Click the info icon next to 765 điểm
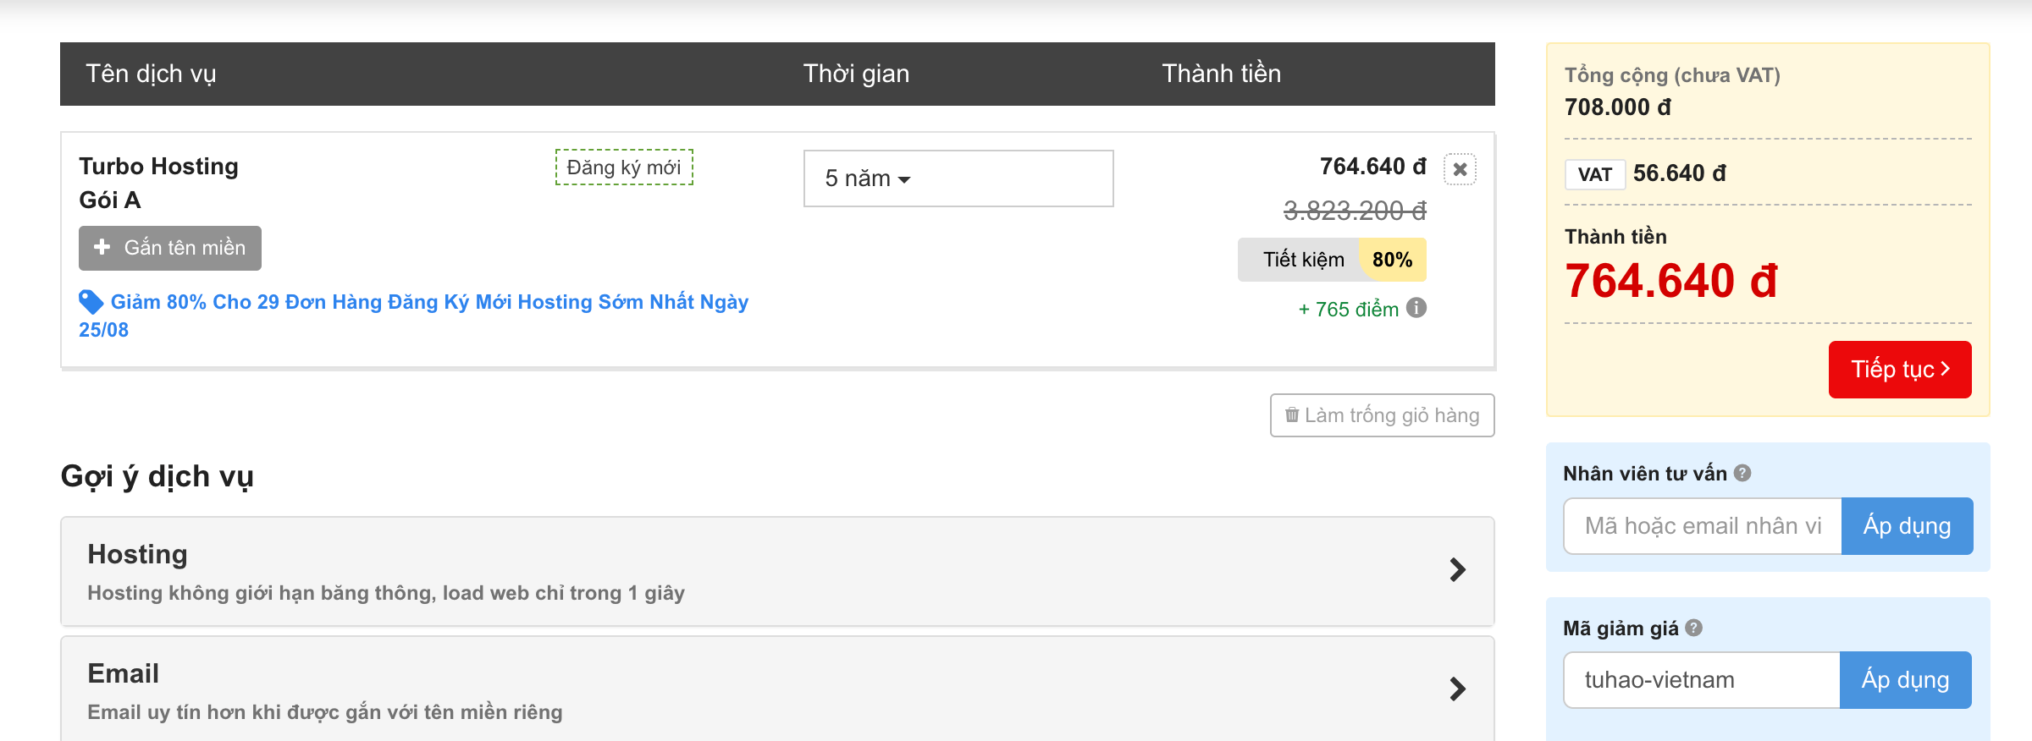 [x=1416, y=308]
